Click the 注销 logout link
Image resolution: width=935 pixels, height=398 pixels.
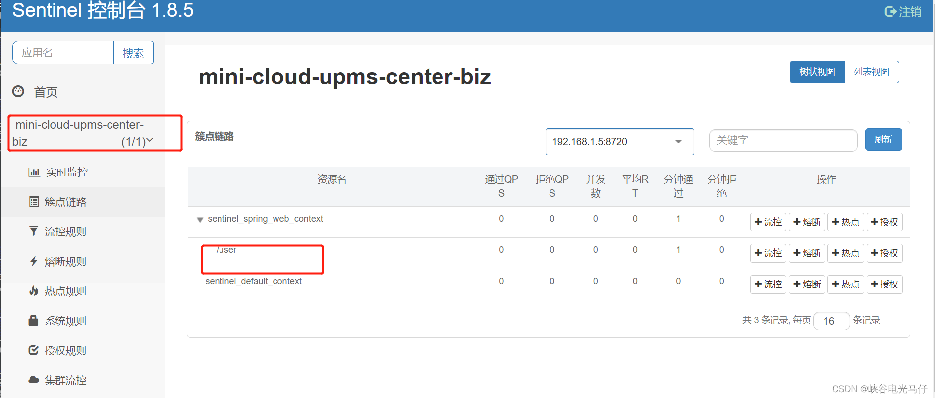pyautogui.click(x=910, y=11)
